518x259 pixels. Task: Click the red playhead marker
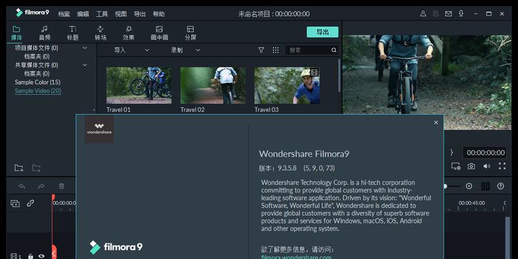[53, 197]
